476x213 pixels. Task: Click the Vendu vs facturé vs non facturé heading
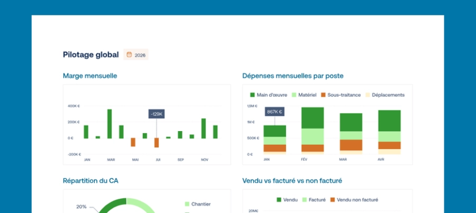[x=292, y=181]
